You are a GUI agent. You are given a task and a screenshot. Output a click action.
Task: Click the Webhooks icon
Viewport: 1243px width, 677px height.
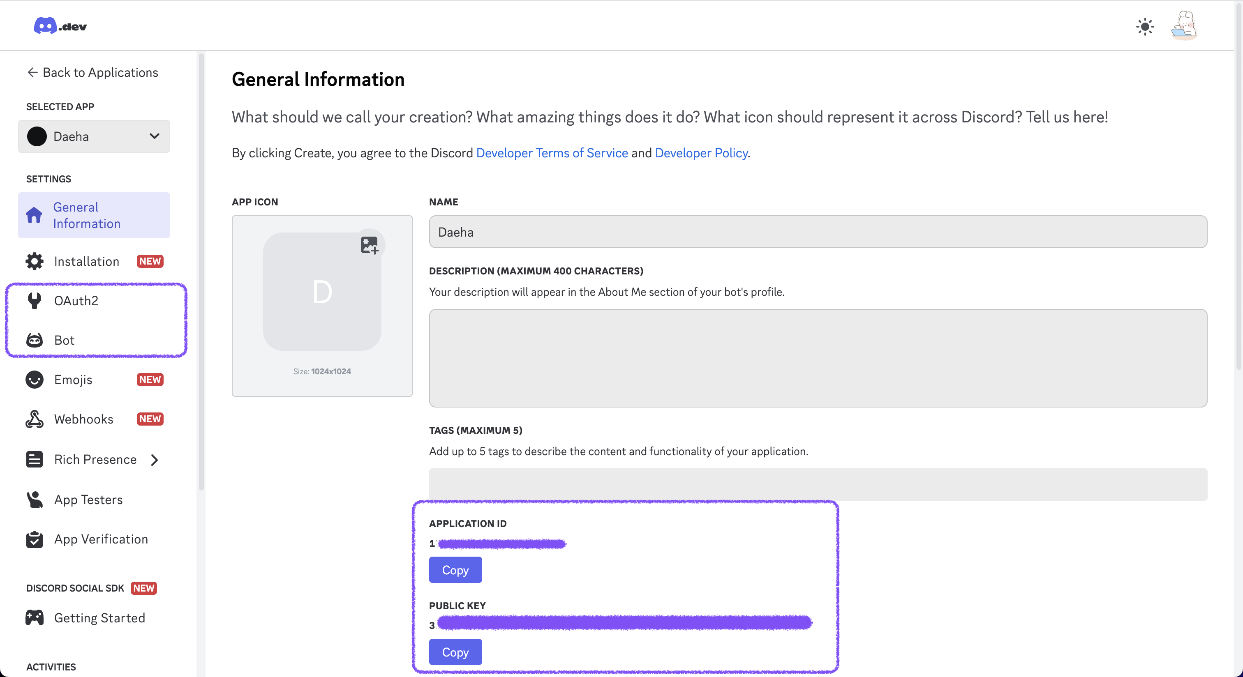pyautogui.click(x=34, y=419)
